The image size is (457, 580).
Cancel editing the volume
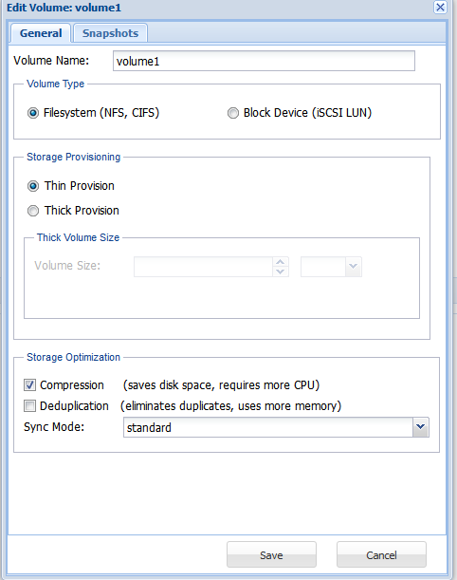[381, 554]
